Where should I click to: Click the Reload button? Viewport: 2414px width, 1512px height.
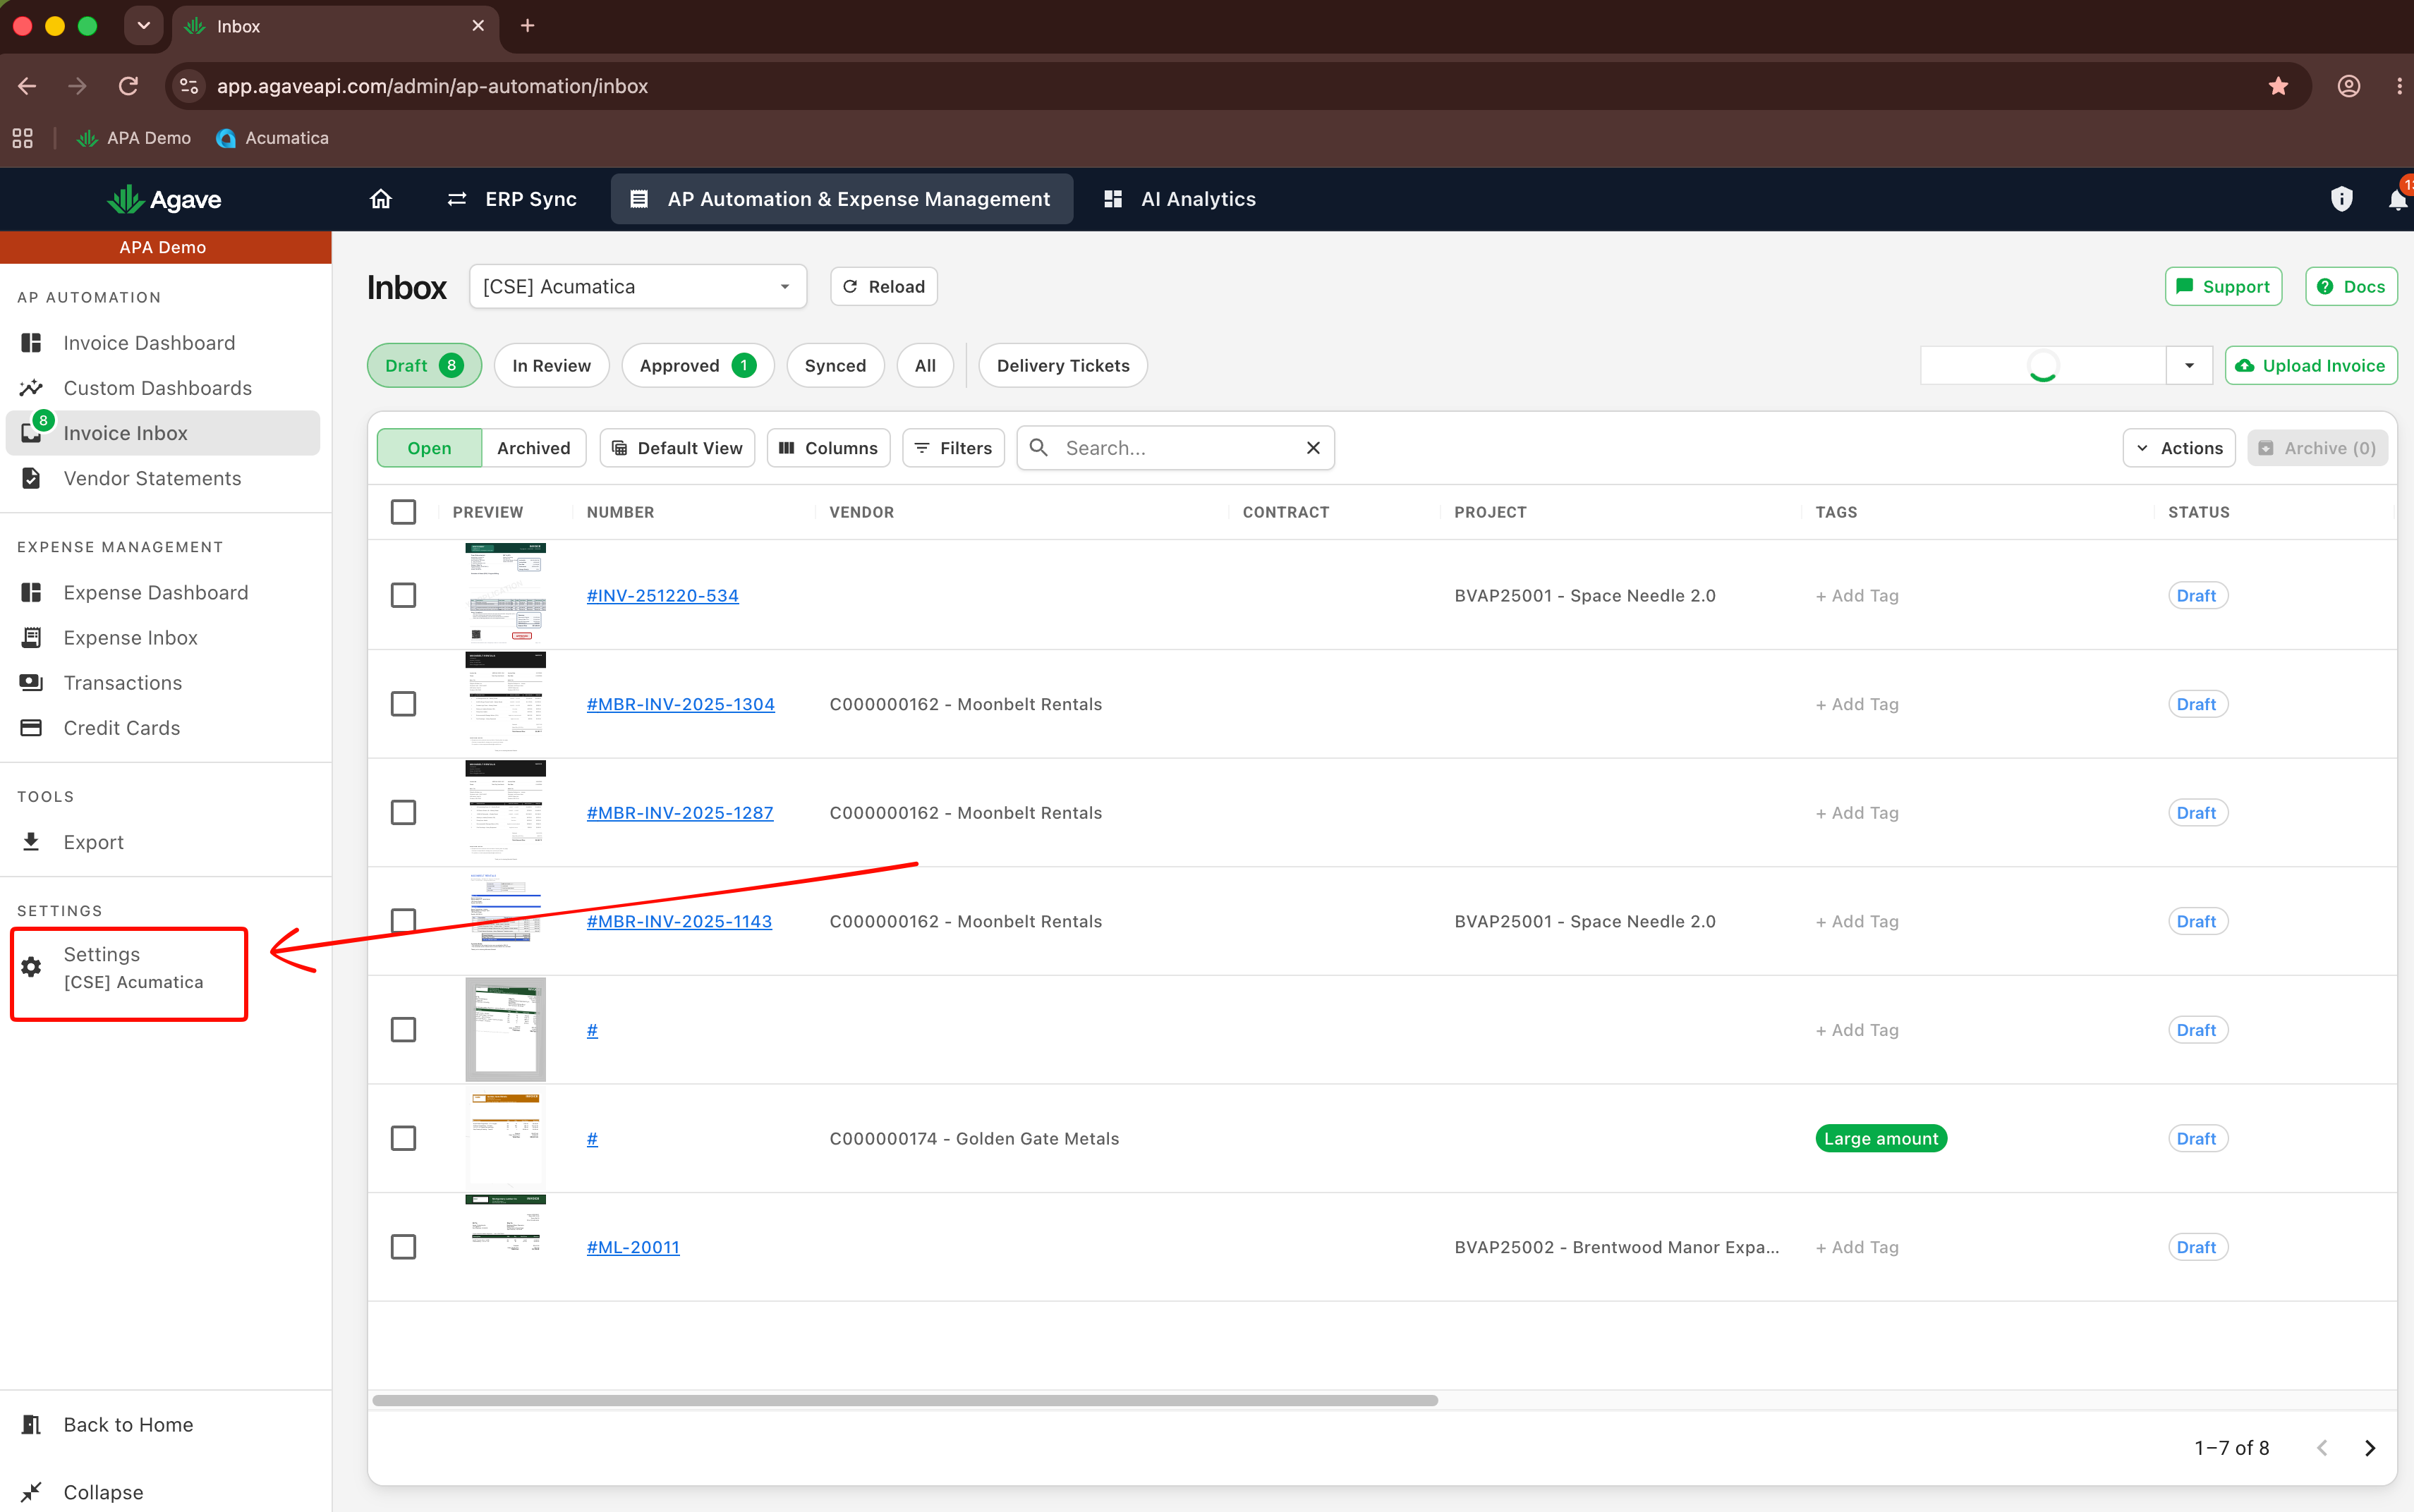[884, 287]
